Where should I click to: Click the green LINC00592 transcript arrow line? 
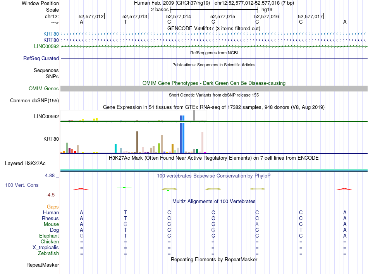tap(214, 47)
